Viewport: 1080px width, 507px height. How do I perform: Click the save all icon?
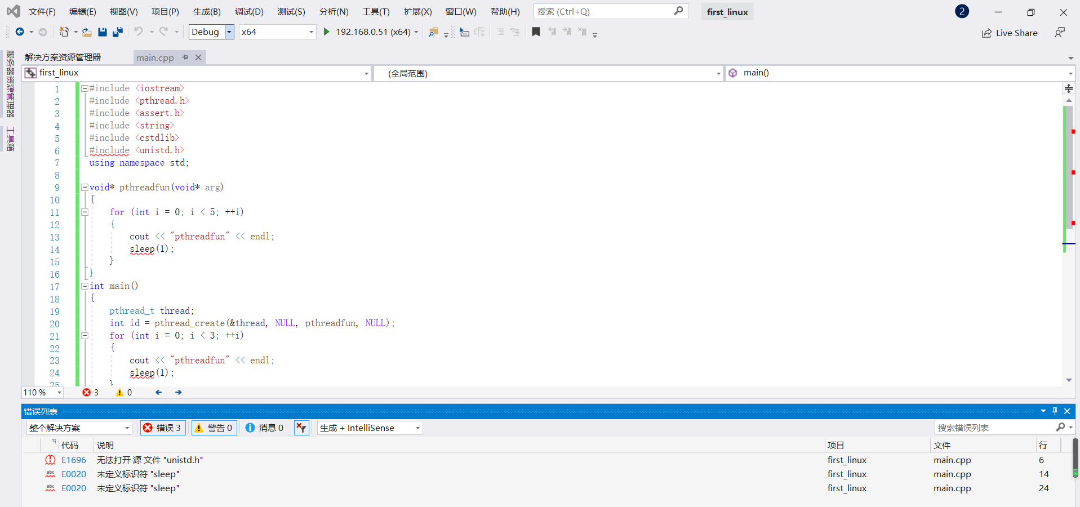pyautogui.click(x=118, y=32)
